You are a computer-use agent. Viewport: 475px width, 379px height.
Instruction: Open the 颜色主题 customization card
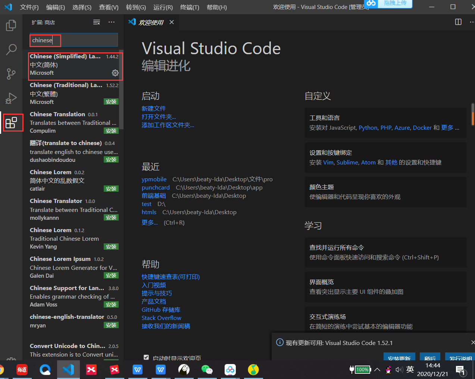point(385,192)
